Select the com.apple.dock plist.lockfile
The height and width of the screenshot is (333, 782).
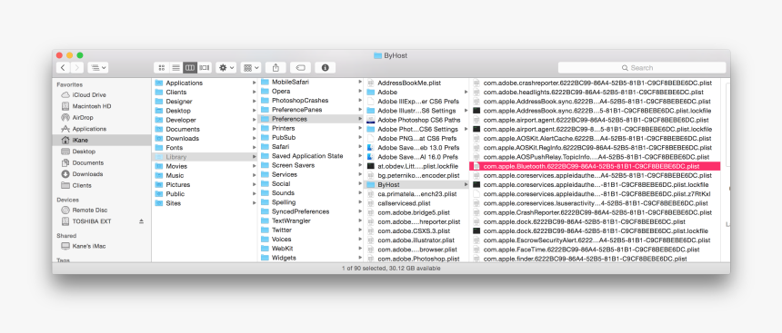pyautogui.click(x=595, y=231)
